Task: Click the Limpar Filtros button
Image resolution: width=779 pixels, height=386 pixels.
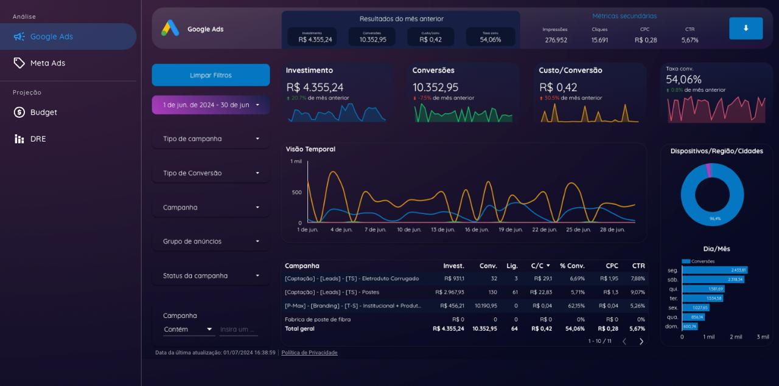Action: point(211,75)
